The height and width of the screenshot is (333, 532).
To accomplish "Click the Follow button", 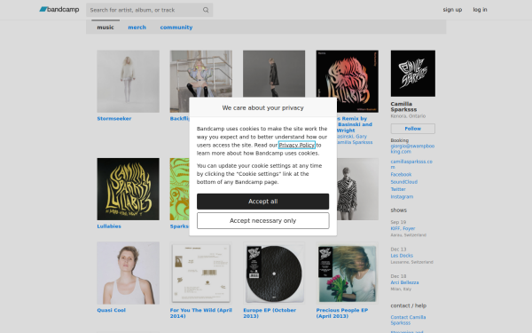I will (413, 129).
